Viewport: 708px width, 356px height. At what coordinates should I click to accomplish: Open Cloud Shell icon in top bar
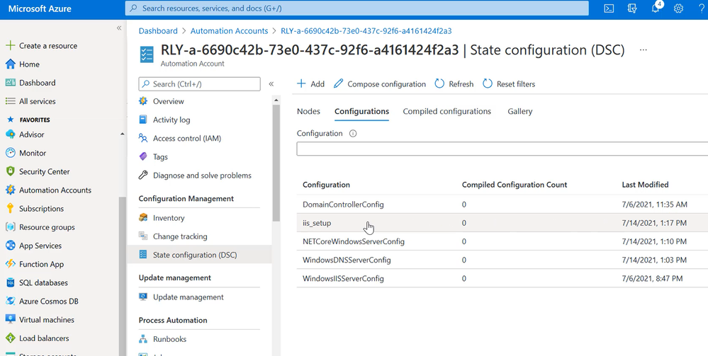(x=609, y=8)
